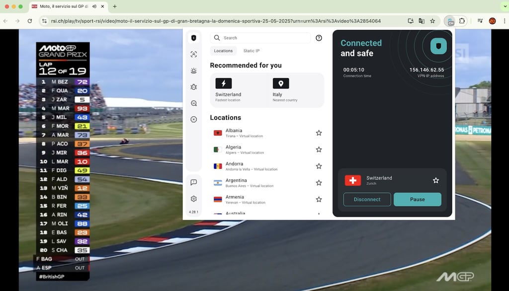Star the connected Switzerland Zurich location
The height and width of the screenshot is (291, 509).
[435, 180]
